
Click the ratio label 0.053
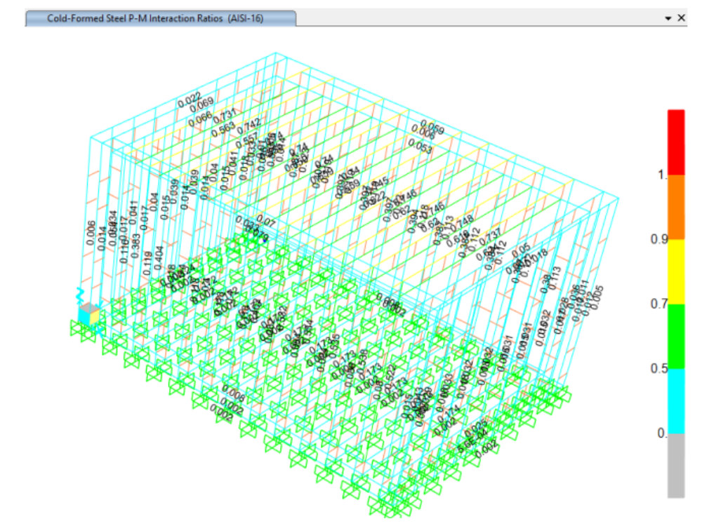click(420, 146)
